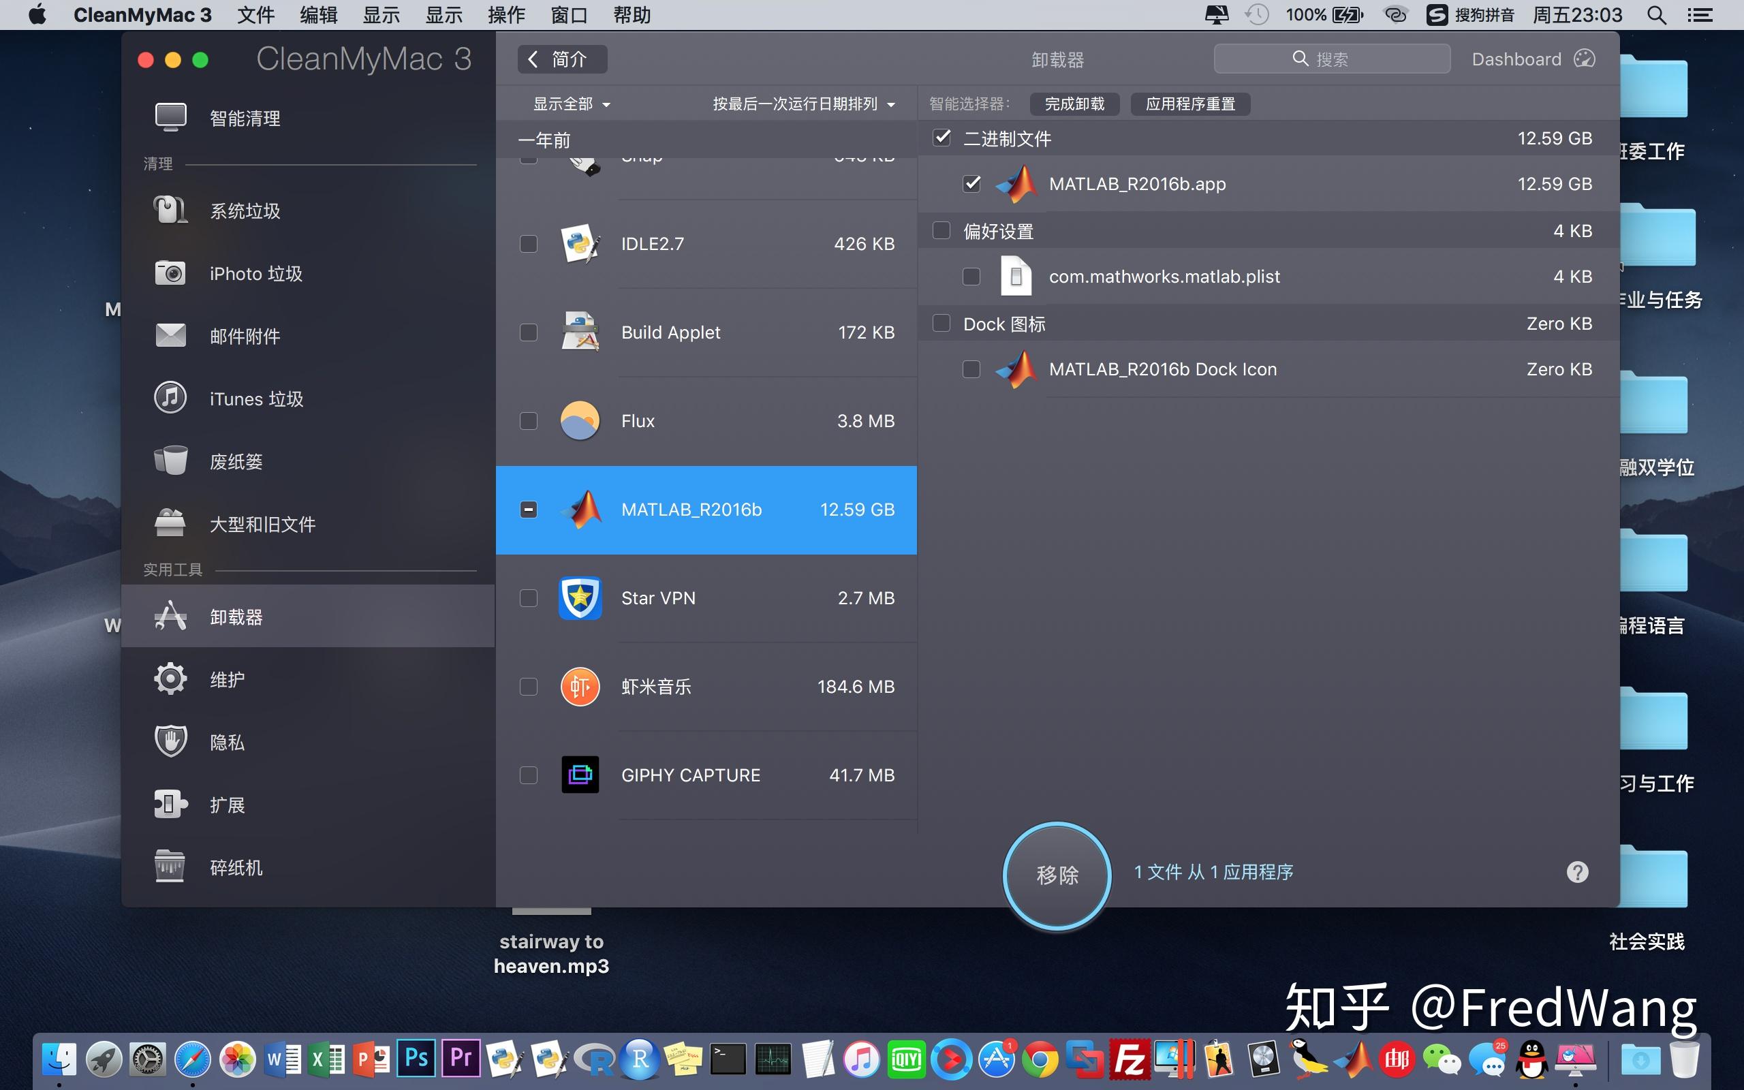Open the 废纸篓 trash bins module
The height and width of the screenshot is (1090, 1744).
click(307, 461)
